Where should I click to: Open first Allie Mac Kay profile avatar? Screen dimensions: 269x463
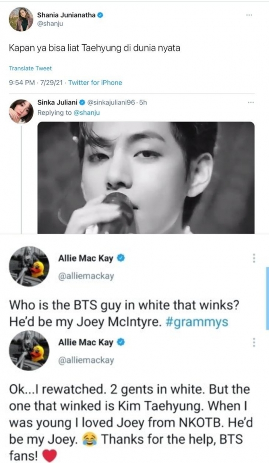(x=29, y=267)
